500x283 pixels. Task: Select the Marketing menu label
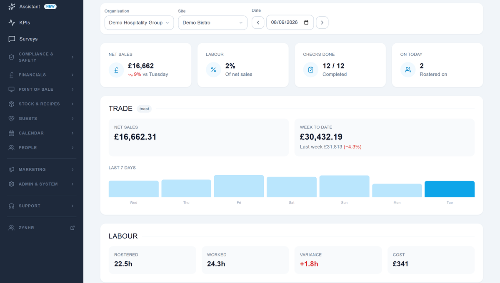[x=32, y=169]
